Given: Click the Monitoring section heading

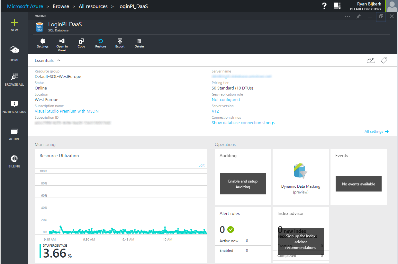Looking at the screenshot, I should coord(45,145).
